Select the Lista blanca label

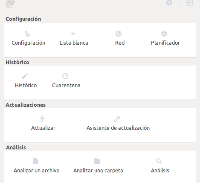pos(74,43)
